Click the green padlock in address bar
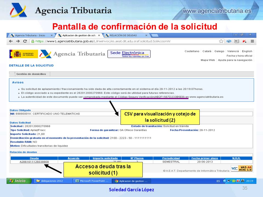This screenshot has height=197, width=263. pos(33,41)
